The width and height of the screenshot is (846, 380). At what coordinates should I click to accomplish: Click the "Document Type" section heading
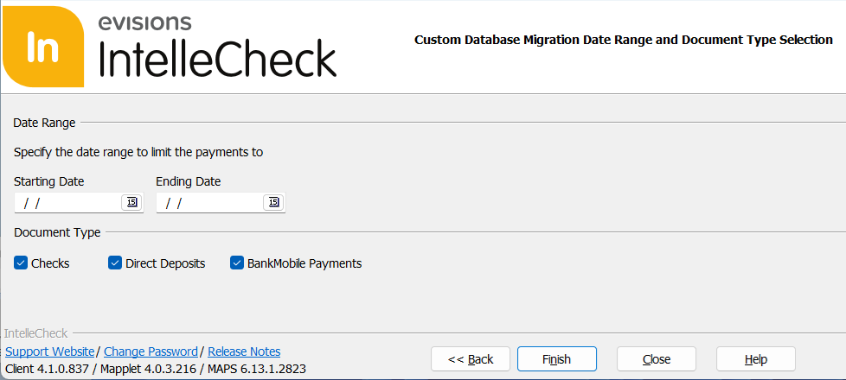(57, 233)
